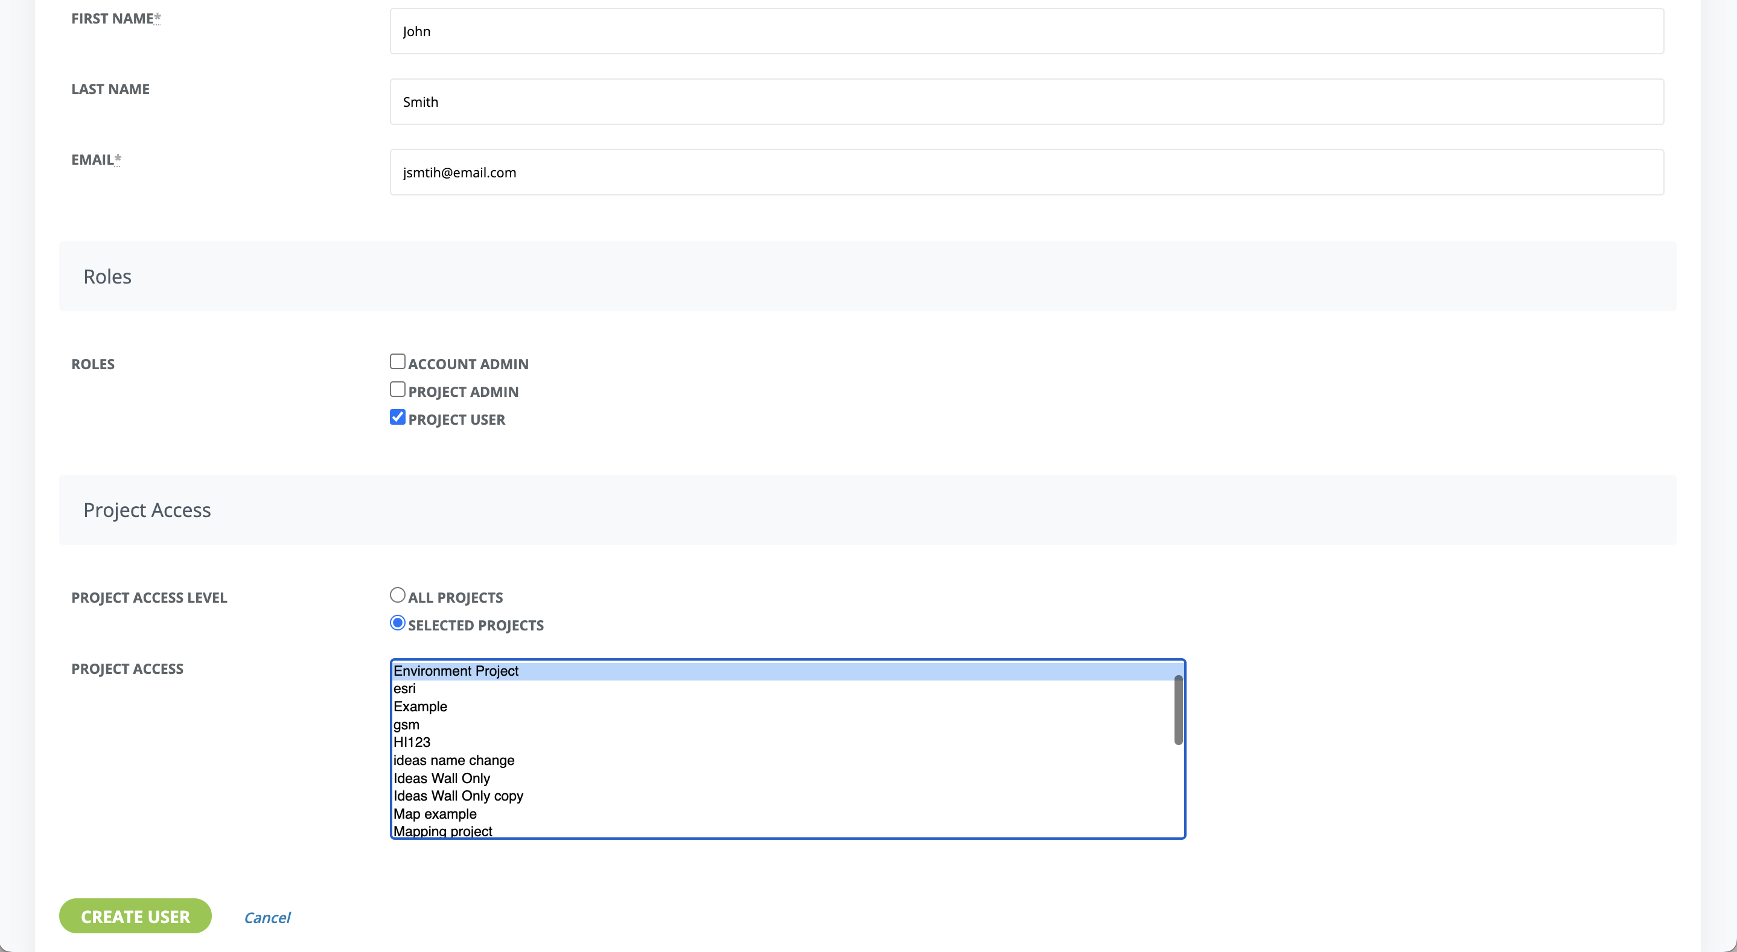This screenshot has height=952, width=1737.
Task: Click the Selected Projects label
Action: pyautogui.click(x=476, y=625)
